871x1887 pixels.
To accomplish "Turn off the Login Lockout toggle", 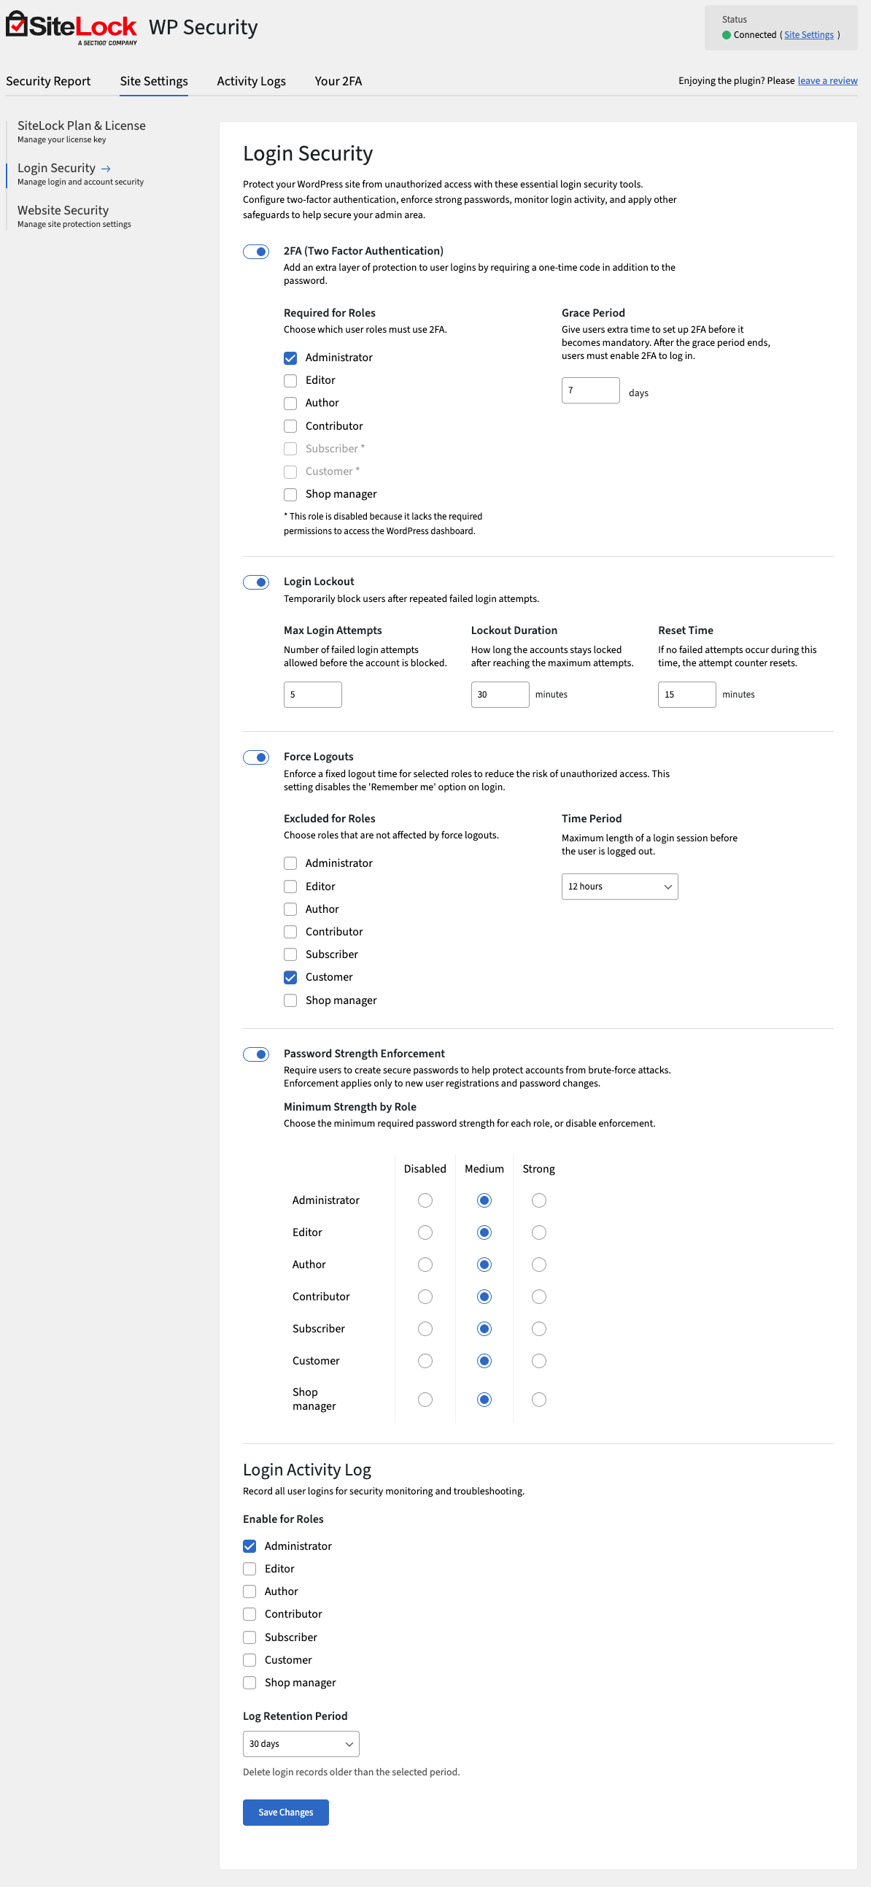I will click(x=256, y=582).
